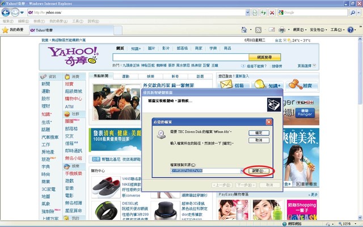Click the 知識+ lightbulb icon

[x=260, y=84]
